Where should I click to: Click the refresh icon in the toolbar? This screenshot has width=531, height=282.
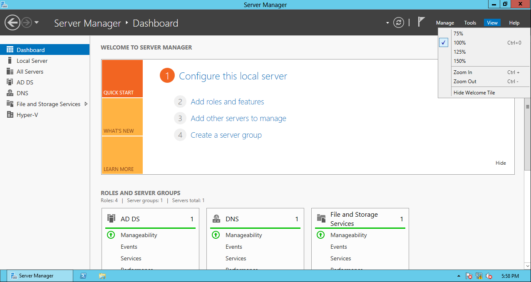398,23
